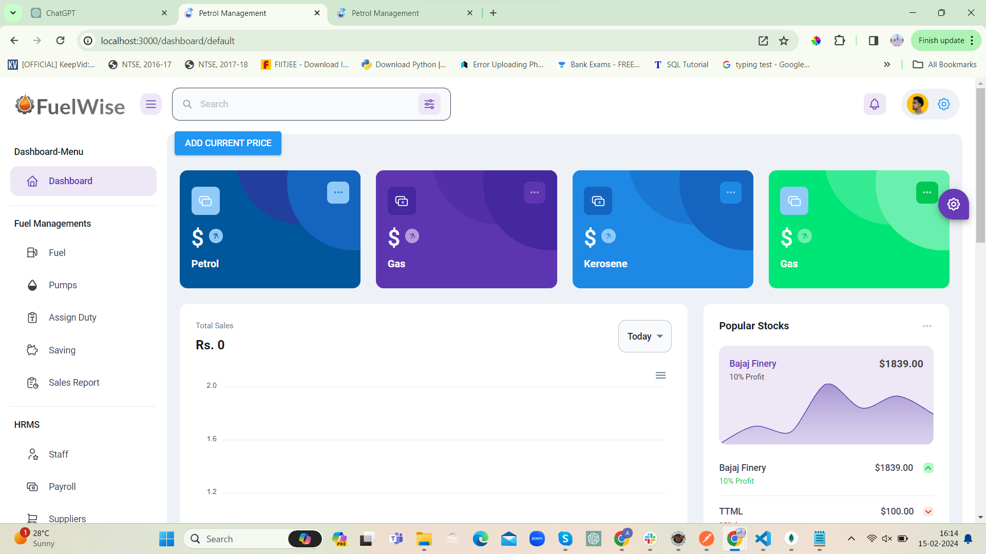
Task: Click Finish update browser button
Action: 941,41
